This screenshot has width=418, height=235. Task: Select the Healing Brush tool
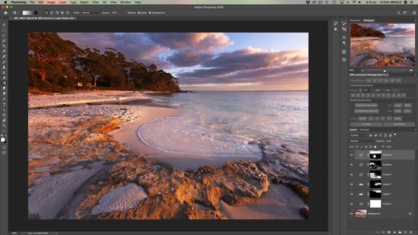[4, 57]
